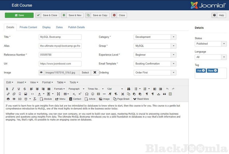Expand the Experience Level dropdown

pyautogui.click(x=173, y=55)
